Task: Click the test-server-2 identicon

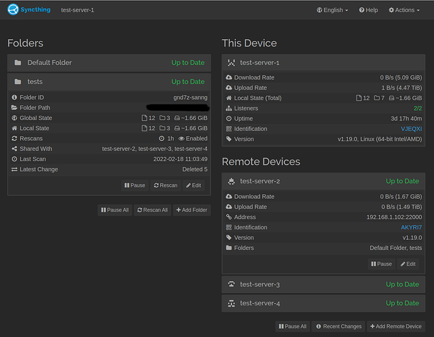Action: [231, 181]
